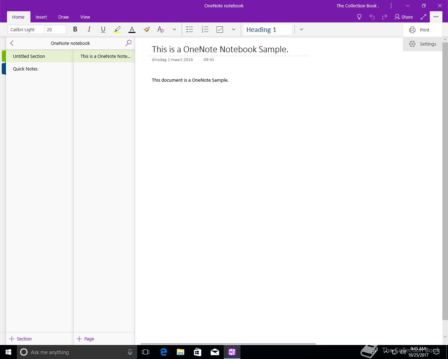Switch to the Home tab
448x359 pixels.
pyautogui.click(x=18, y=17)
